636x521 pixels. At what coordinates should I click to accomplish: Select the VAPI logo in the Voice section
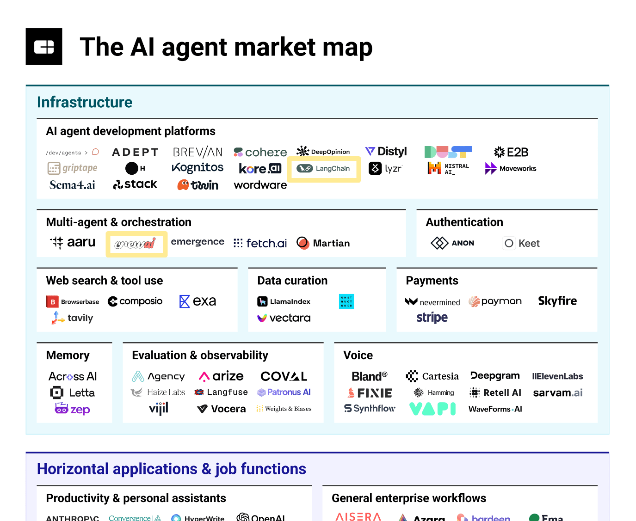[x=432, y=409]
